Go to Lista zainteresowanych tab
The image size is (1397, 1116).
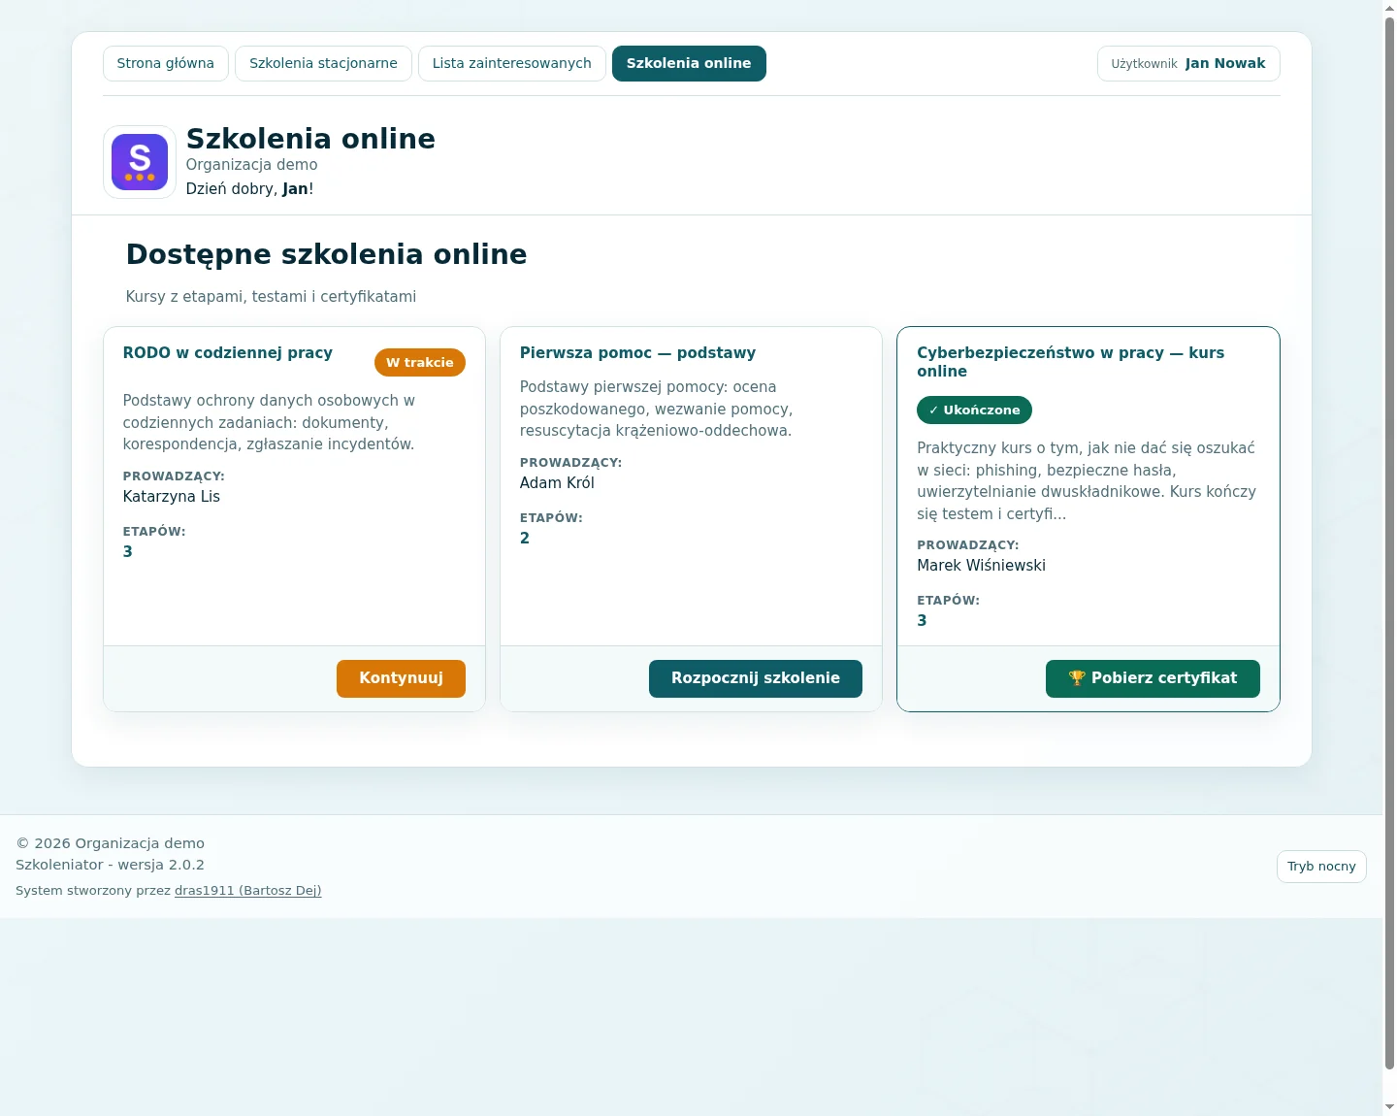tap(512, 63)
